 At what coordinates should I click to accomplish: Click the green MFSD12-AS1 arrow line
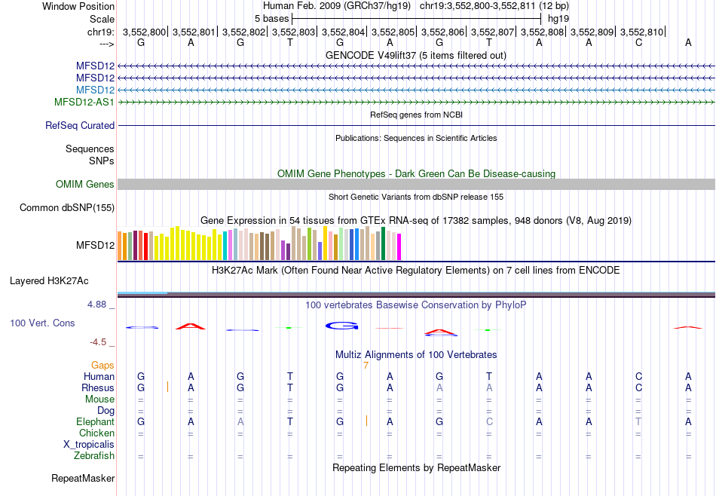click(x=417, y=103)
